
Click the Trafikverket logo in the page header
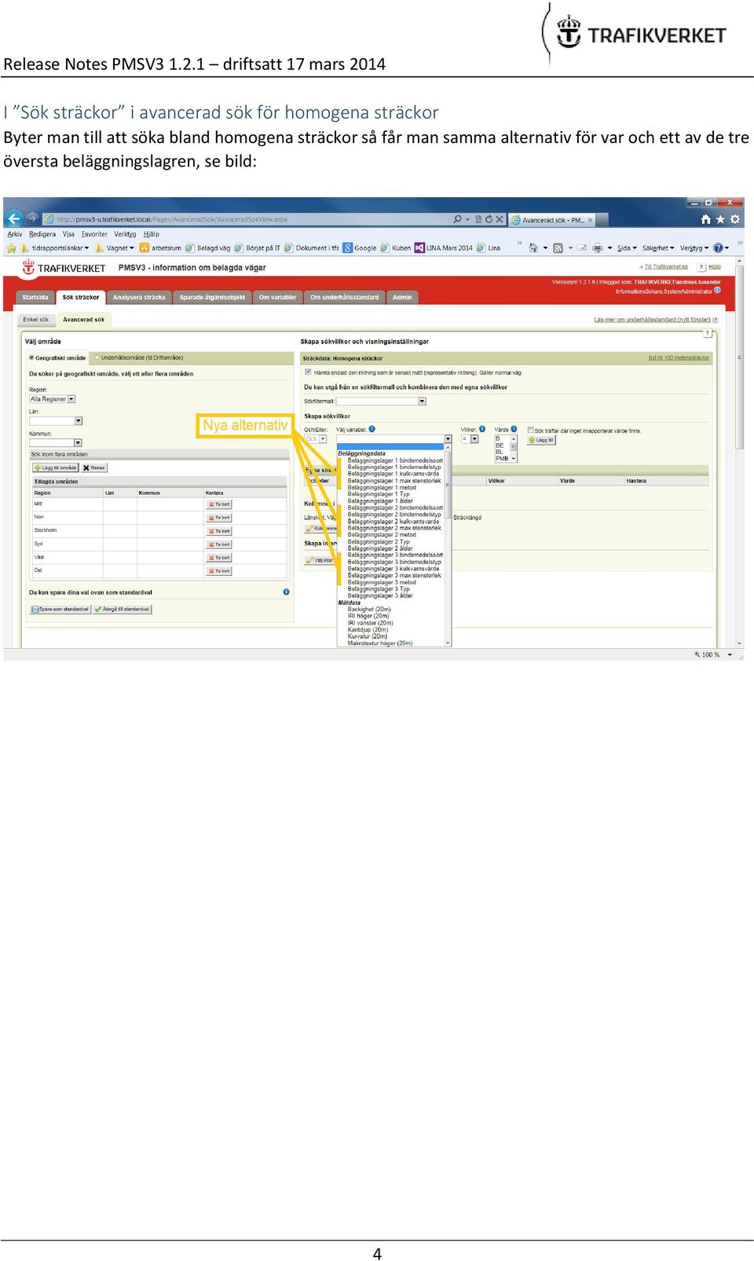click(x=64, y=268)
